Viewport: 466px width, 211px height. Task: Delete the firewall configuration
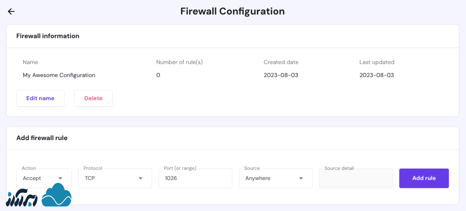click(93, 98)
